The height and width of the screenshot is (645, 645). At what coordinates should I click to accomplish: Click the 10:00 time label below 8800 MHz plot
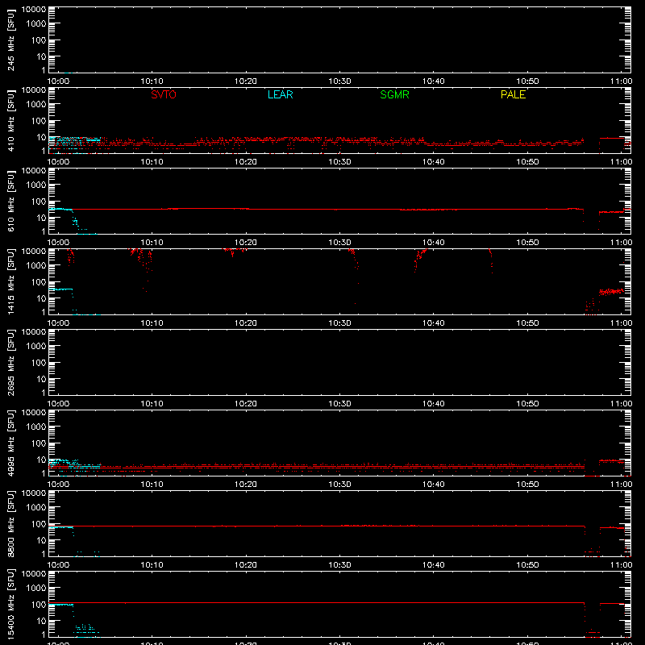point(58,565)
